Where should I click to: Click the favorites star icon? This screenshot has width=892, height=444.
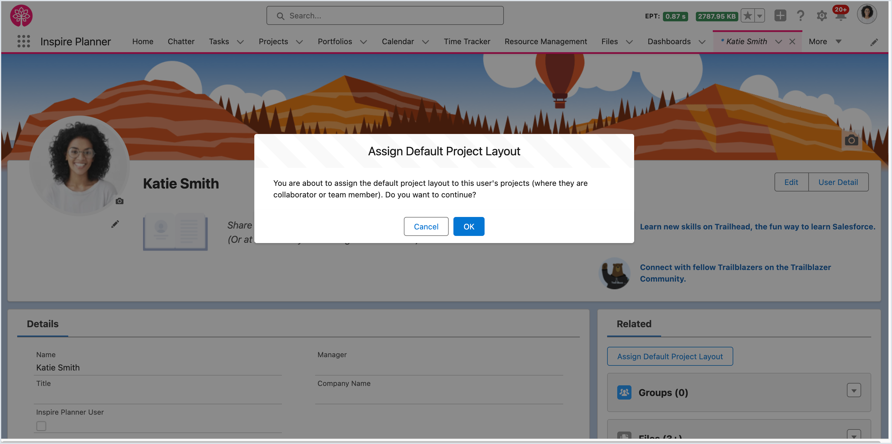click(x=747, y=16)
